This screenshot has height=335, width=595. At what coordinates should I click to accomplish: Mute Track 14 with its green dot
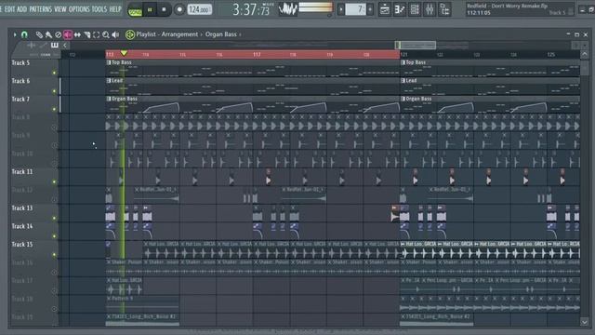[x=54, y=236]
